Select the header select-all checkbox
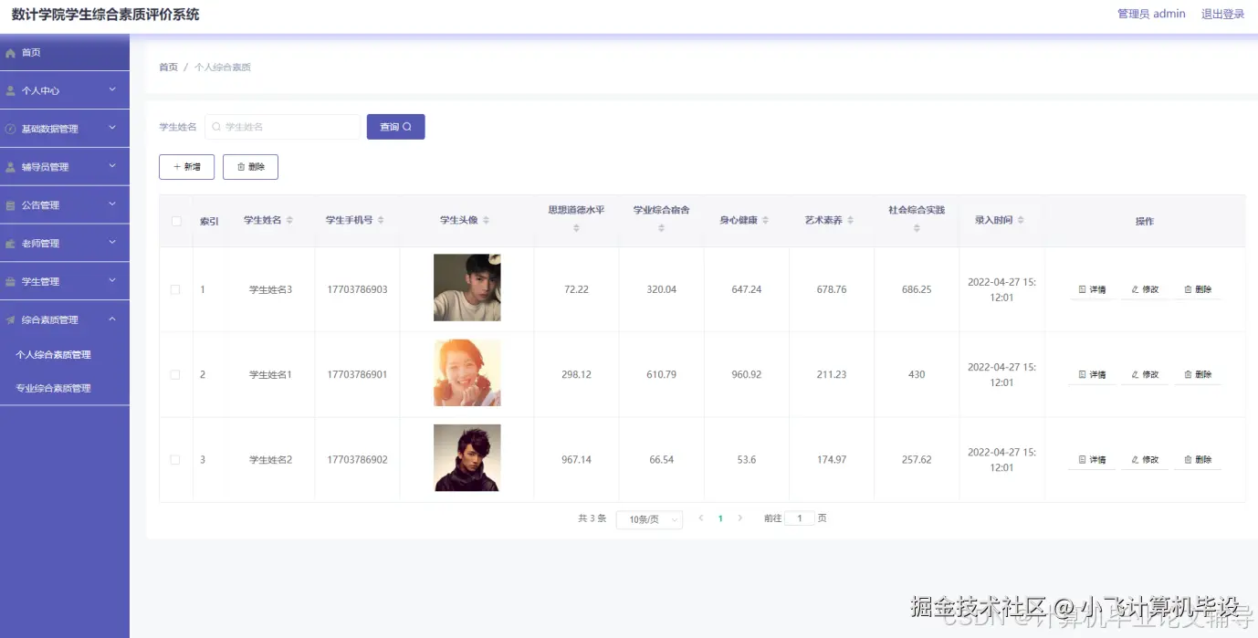Screen dimensions: 1258x638 coord(175,221)
